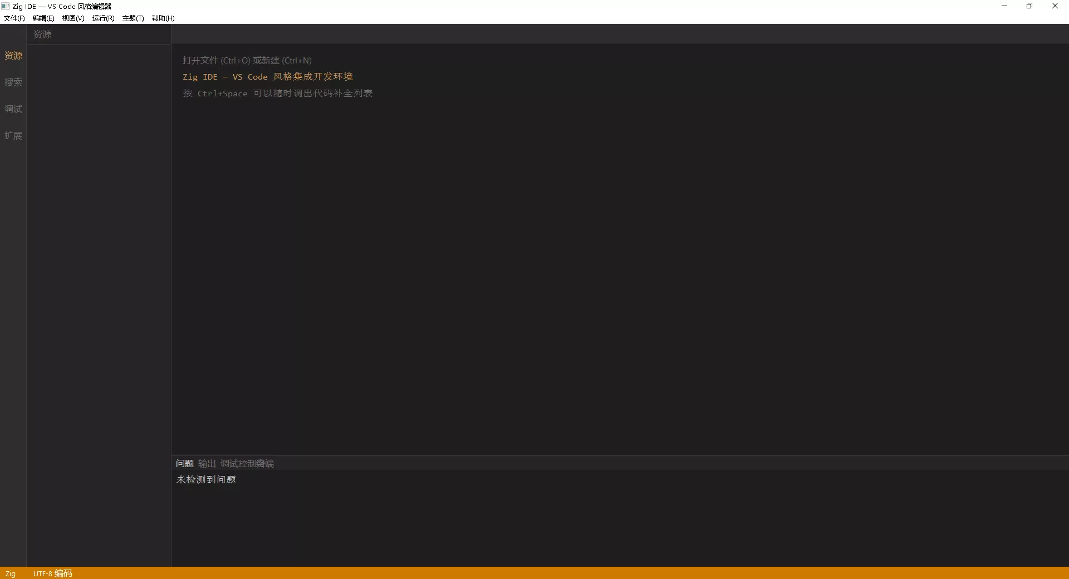Select the 输出 panel tab

click(207, 464)
